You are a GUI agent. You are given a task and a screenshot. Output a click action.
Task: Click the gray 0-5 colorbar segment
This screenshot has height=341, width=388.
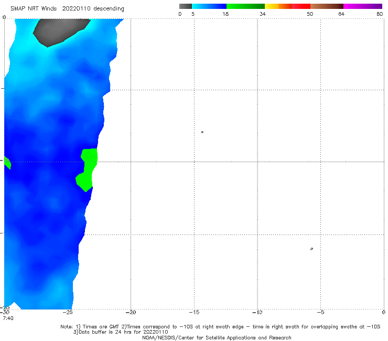[x=186, y=6]
